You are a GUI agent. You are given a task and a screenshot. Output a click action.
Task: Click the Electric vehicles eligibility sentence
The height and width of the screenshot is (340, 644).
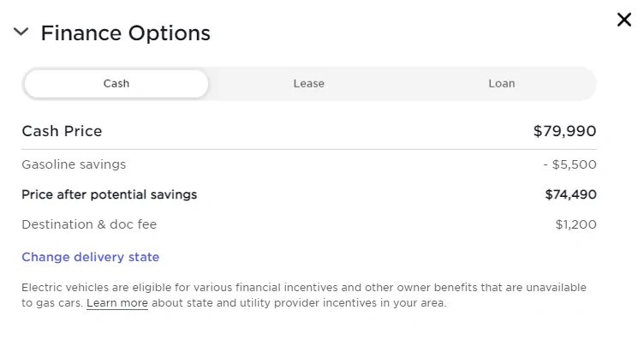[x=304, y=288]
